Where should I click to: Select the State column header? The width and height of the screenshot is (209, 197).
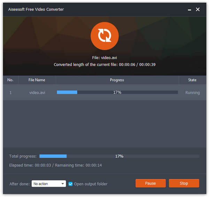point(192,80)
